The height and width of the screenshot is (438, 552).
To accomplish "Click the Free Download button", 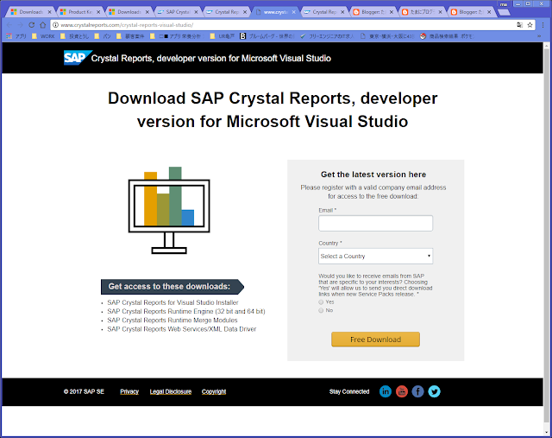I will pos(375,340).
